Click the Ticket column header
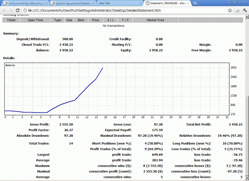Viewport: 249px width, 181px height. pos(11,20)
